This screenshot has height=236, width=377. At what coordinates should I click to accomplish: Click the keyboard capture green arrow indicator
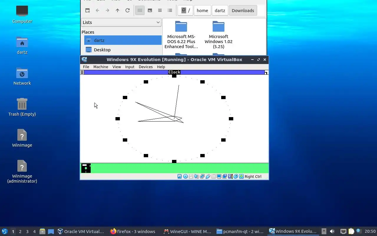click(242, 176)
